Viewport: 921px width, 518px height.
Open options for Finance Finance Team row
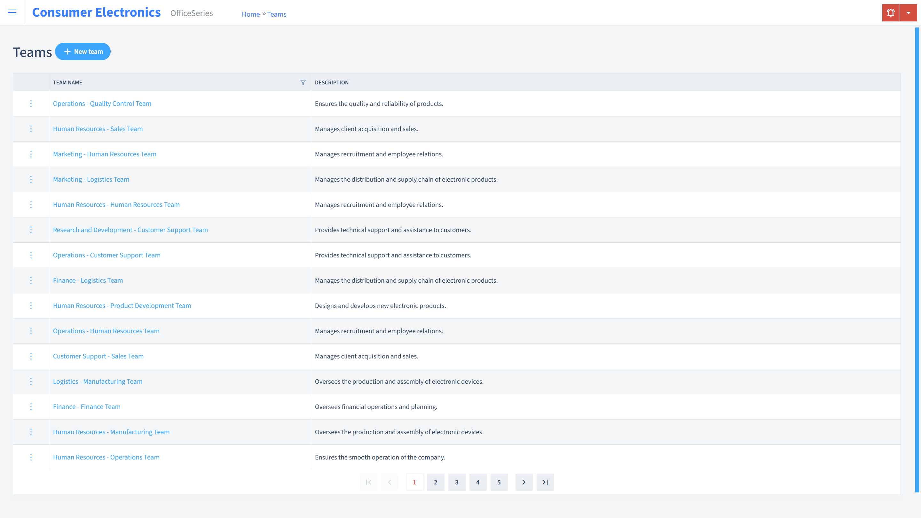point(31,407)
